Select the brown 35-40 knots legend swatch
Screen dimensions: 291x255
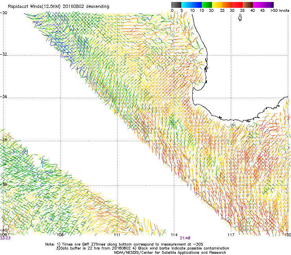248,5
